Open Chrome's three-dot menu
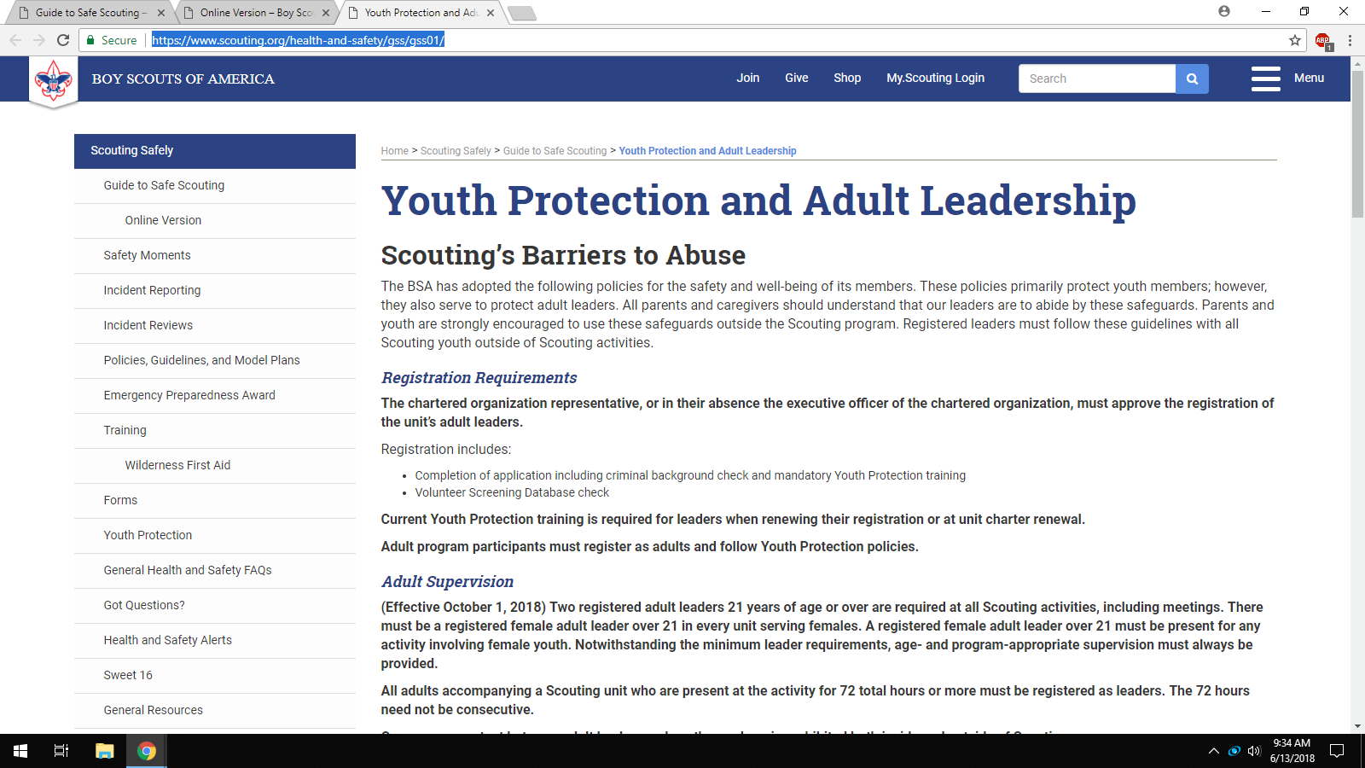The height and width of the screenshot is (768, 1365). [1350, 40]
